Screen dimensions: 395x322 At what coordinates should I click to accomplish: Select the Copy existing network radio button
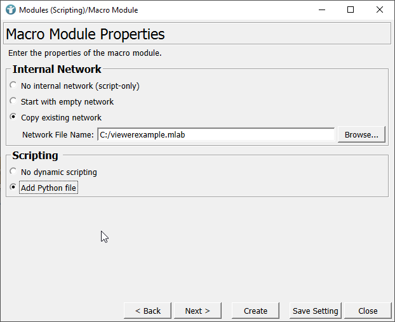click(13, 117)
